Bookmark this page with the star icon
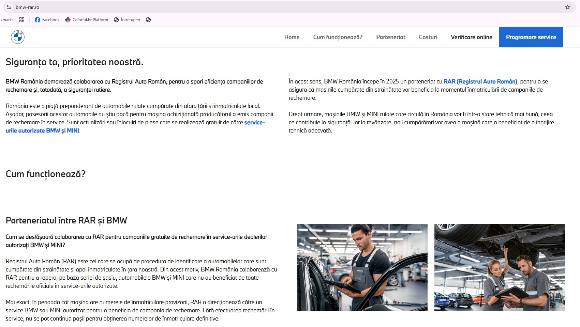The width and height of the screenshot is (580, 327). (567, 7)
